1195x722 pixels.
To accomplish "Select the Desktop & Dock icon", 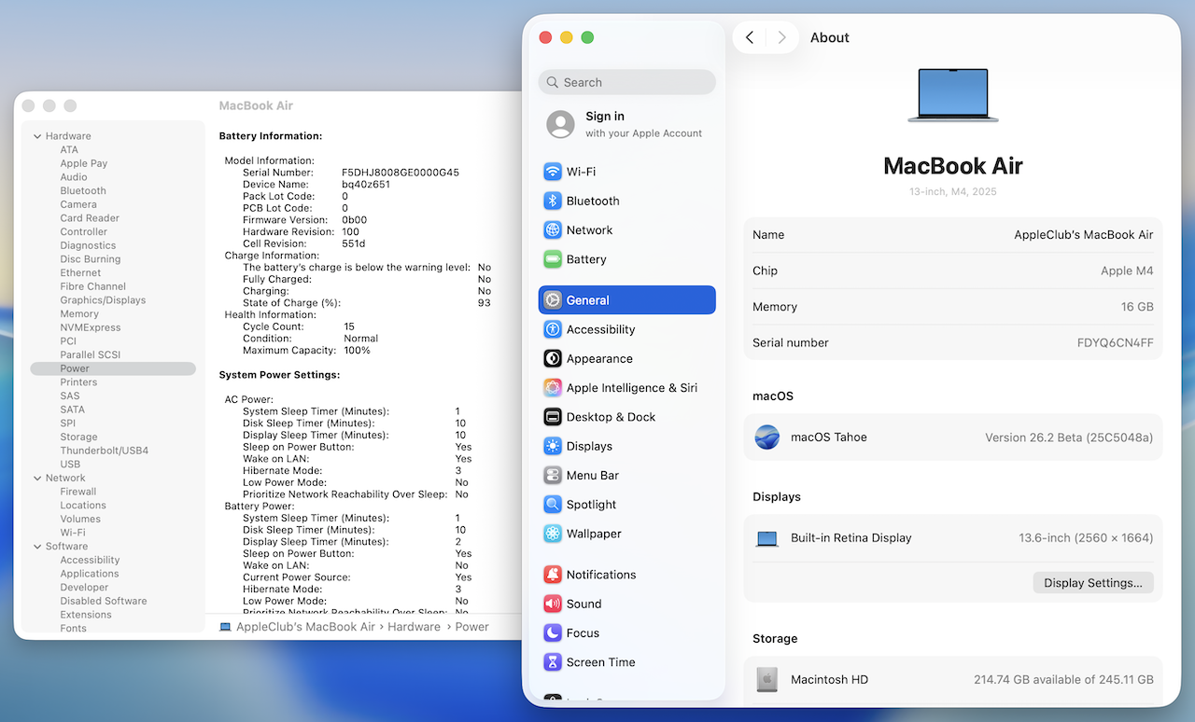I will coord(553,417).
